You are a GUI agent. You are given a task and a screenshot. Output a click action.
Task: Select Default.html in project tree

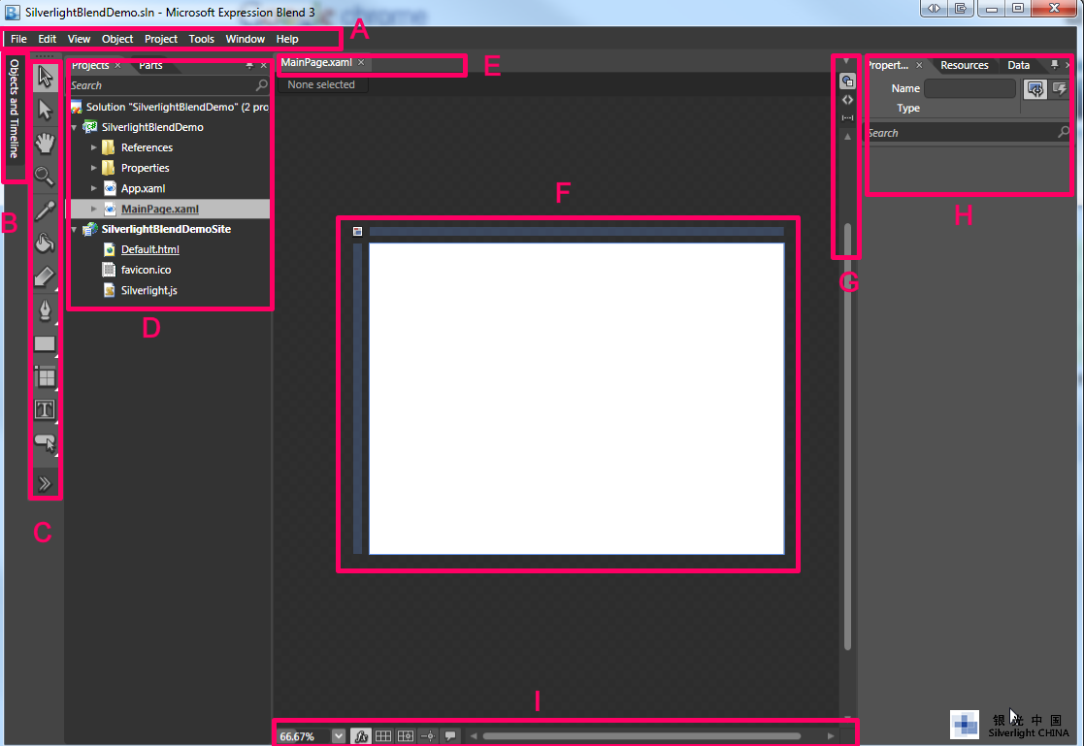pos(150,249)
